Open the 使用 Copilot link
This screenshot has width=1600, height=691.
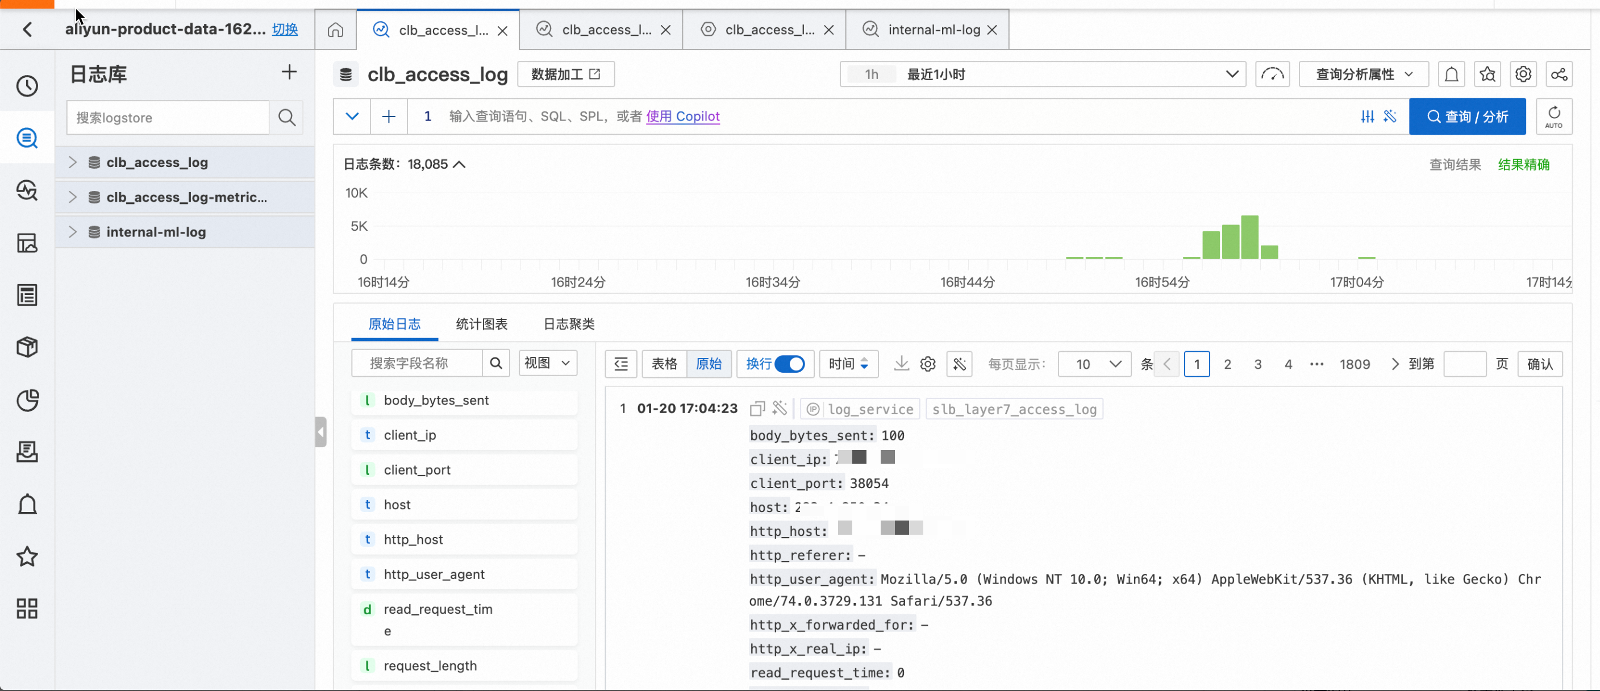[682, 116]
